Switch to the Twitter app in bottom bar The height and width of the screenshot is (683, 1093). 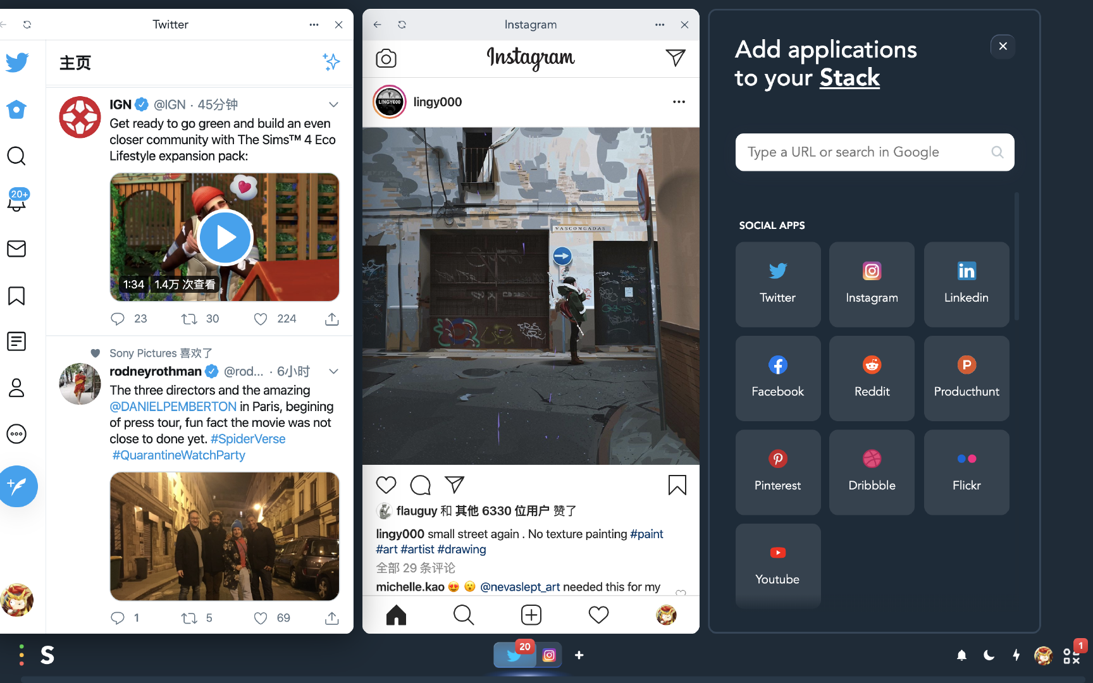point(514,655)
